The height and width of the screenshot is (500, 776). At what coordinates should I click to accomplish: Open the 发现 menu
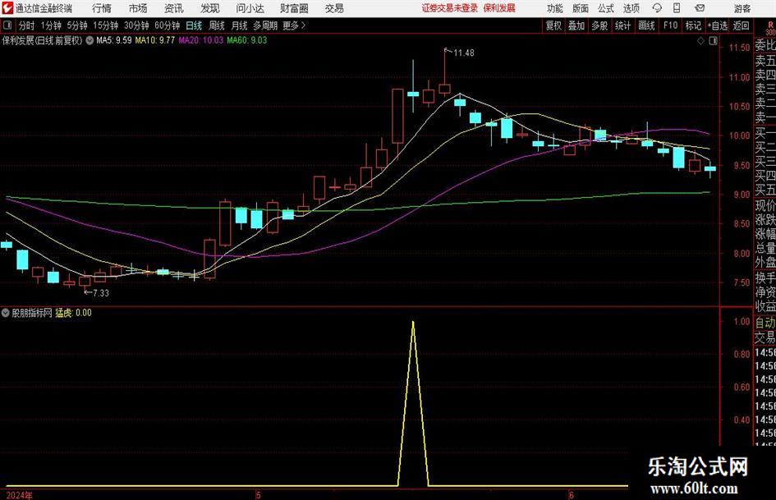[210, 8]
